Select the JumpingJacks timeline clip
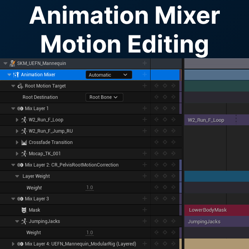Screen dimensions: 249x249 pos(217,221)
